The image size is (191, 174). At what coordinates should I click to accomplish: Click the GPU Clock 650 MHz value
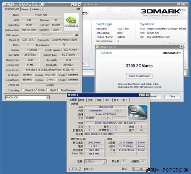pyautogui.click(x=27, y=75)
